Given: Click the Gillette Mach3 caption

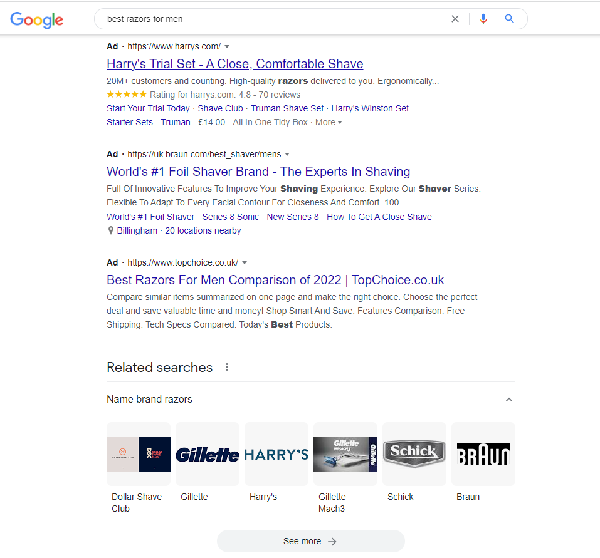Looking at the screenshot, I should pyautogui.click(x=332, y=503).
